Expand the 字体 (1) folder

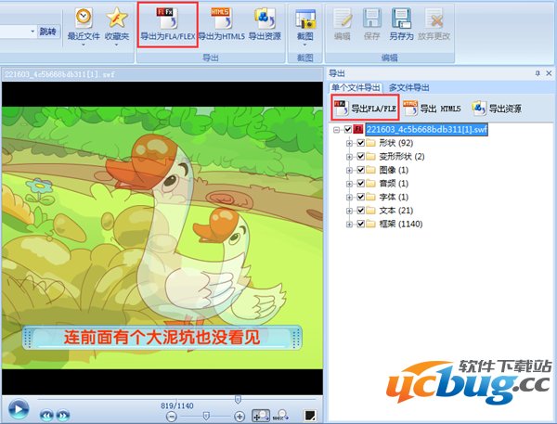(350, 197)
